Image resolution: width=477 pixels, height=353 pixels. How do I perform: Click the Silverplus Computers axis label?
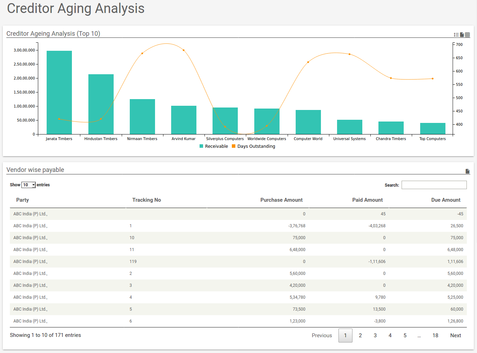(x=225, y=139)
